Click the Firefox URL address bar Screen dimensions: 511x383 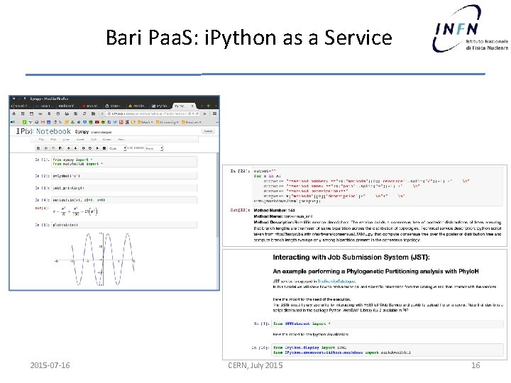(x=153, y=113)
